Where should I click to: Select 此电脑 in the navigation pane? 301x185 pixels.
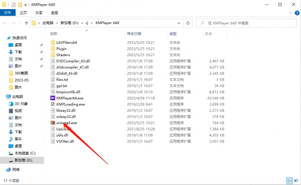18,97
